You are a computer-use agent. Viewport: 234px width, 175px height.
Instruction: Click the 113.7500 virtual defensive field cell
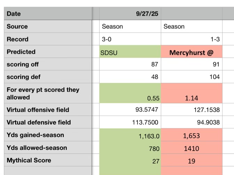(131, 122)
